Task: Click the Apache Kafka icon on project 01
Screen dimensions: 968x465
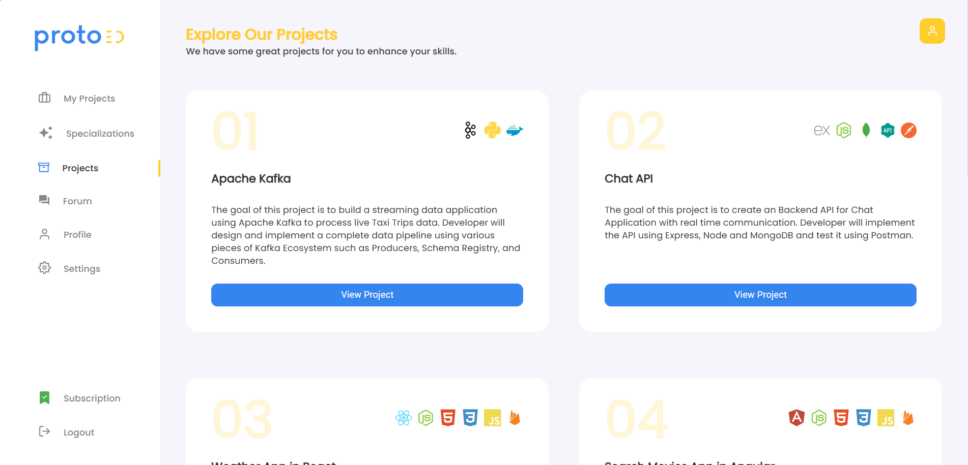Action: point(469,130)
